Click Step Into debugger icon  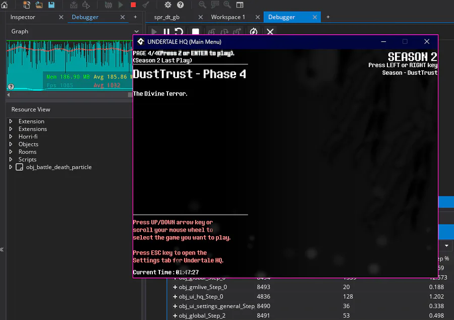[x=212, y=31]
